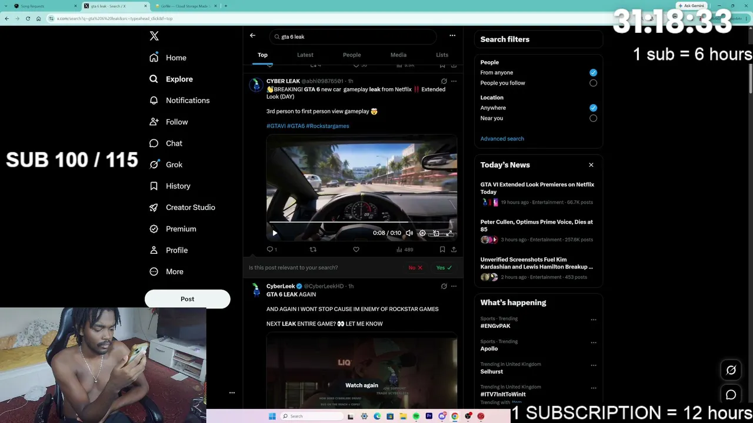The width and height of the screenshot is (753, 423).
Task: Switch to the Song Requests browser tab
Action: tap(45, 6)
